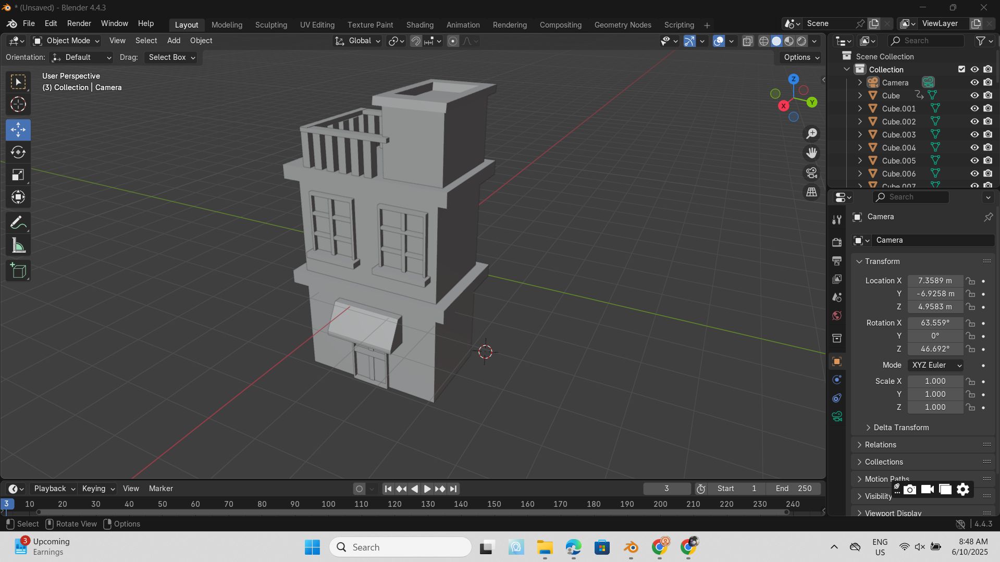This screenshot has width=1000, height=562.
Task: Switch to the Shading workspace tab
Action: (x=419, y=25)
